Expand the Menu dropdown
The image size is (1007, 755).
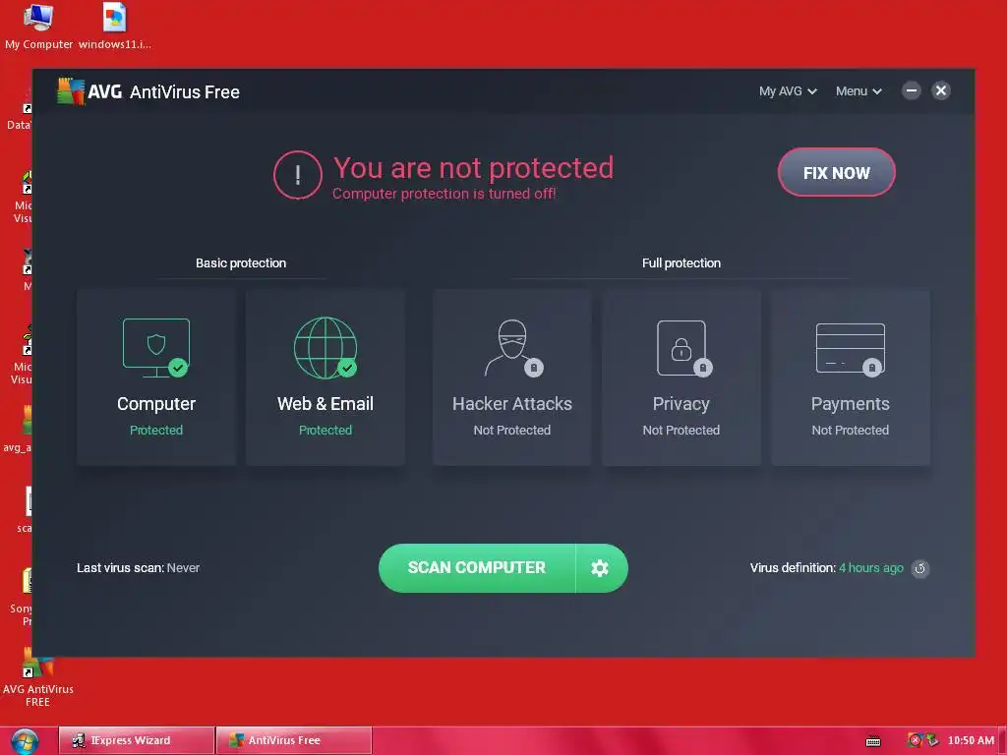pyautogui.click(x=859, y=91)
